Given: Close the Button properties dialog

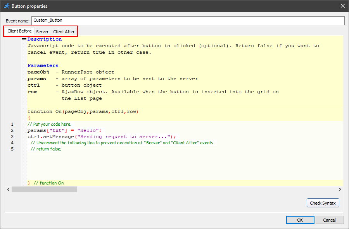Looking at the screenshot, I should (x=342, y=6).
